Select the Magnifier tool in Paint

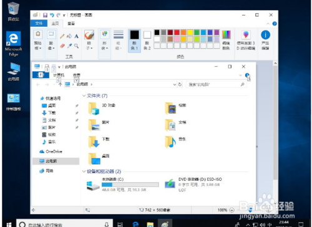[76, 46]
